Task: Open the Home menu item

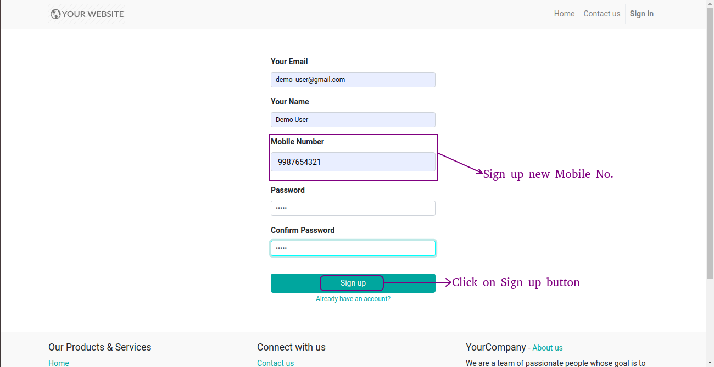Action: 564,14
